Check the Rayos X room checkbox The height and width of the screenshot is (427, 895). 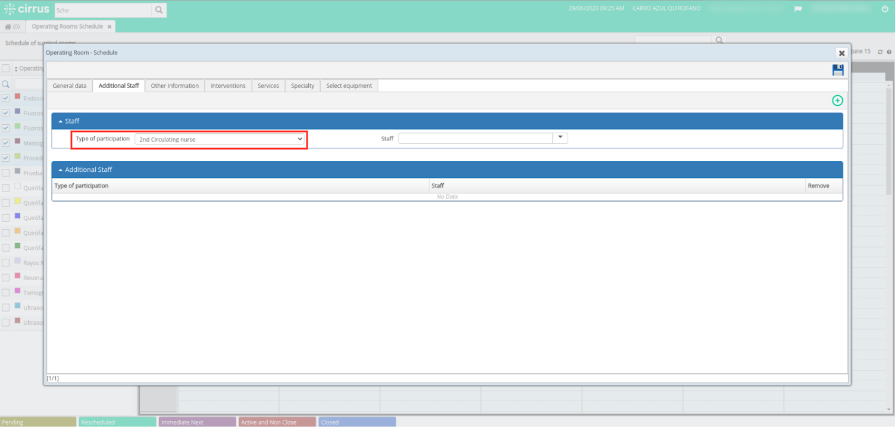click(x=5, y=262)
